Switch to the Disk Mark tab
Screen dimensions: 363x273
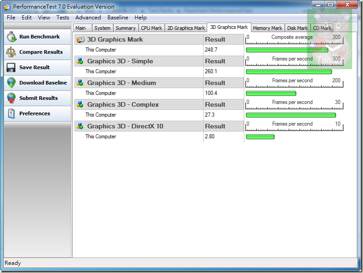298,28
